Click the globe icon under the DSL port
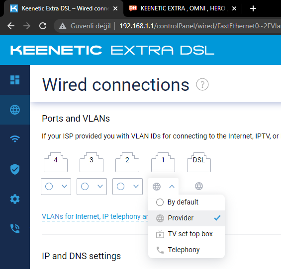Screen dimensions: 281x269 pos(199,186)
